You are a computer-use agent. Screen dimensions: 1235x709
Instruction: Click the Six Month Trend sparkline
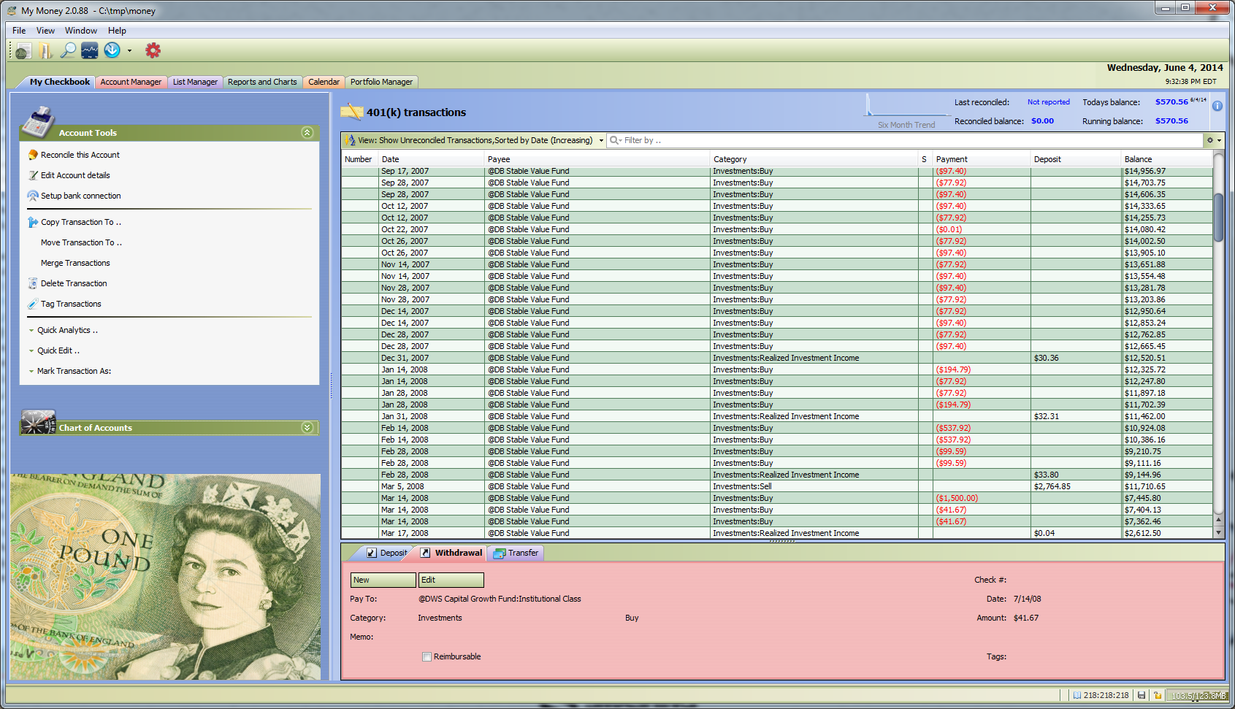906,107
